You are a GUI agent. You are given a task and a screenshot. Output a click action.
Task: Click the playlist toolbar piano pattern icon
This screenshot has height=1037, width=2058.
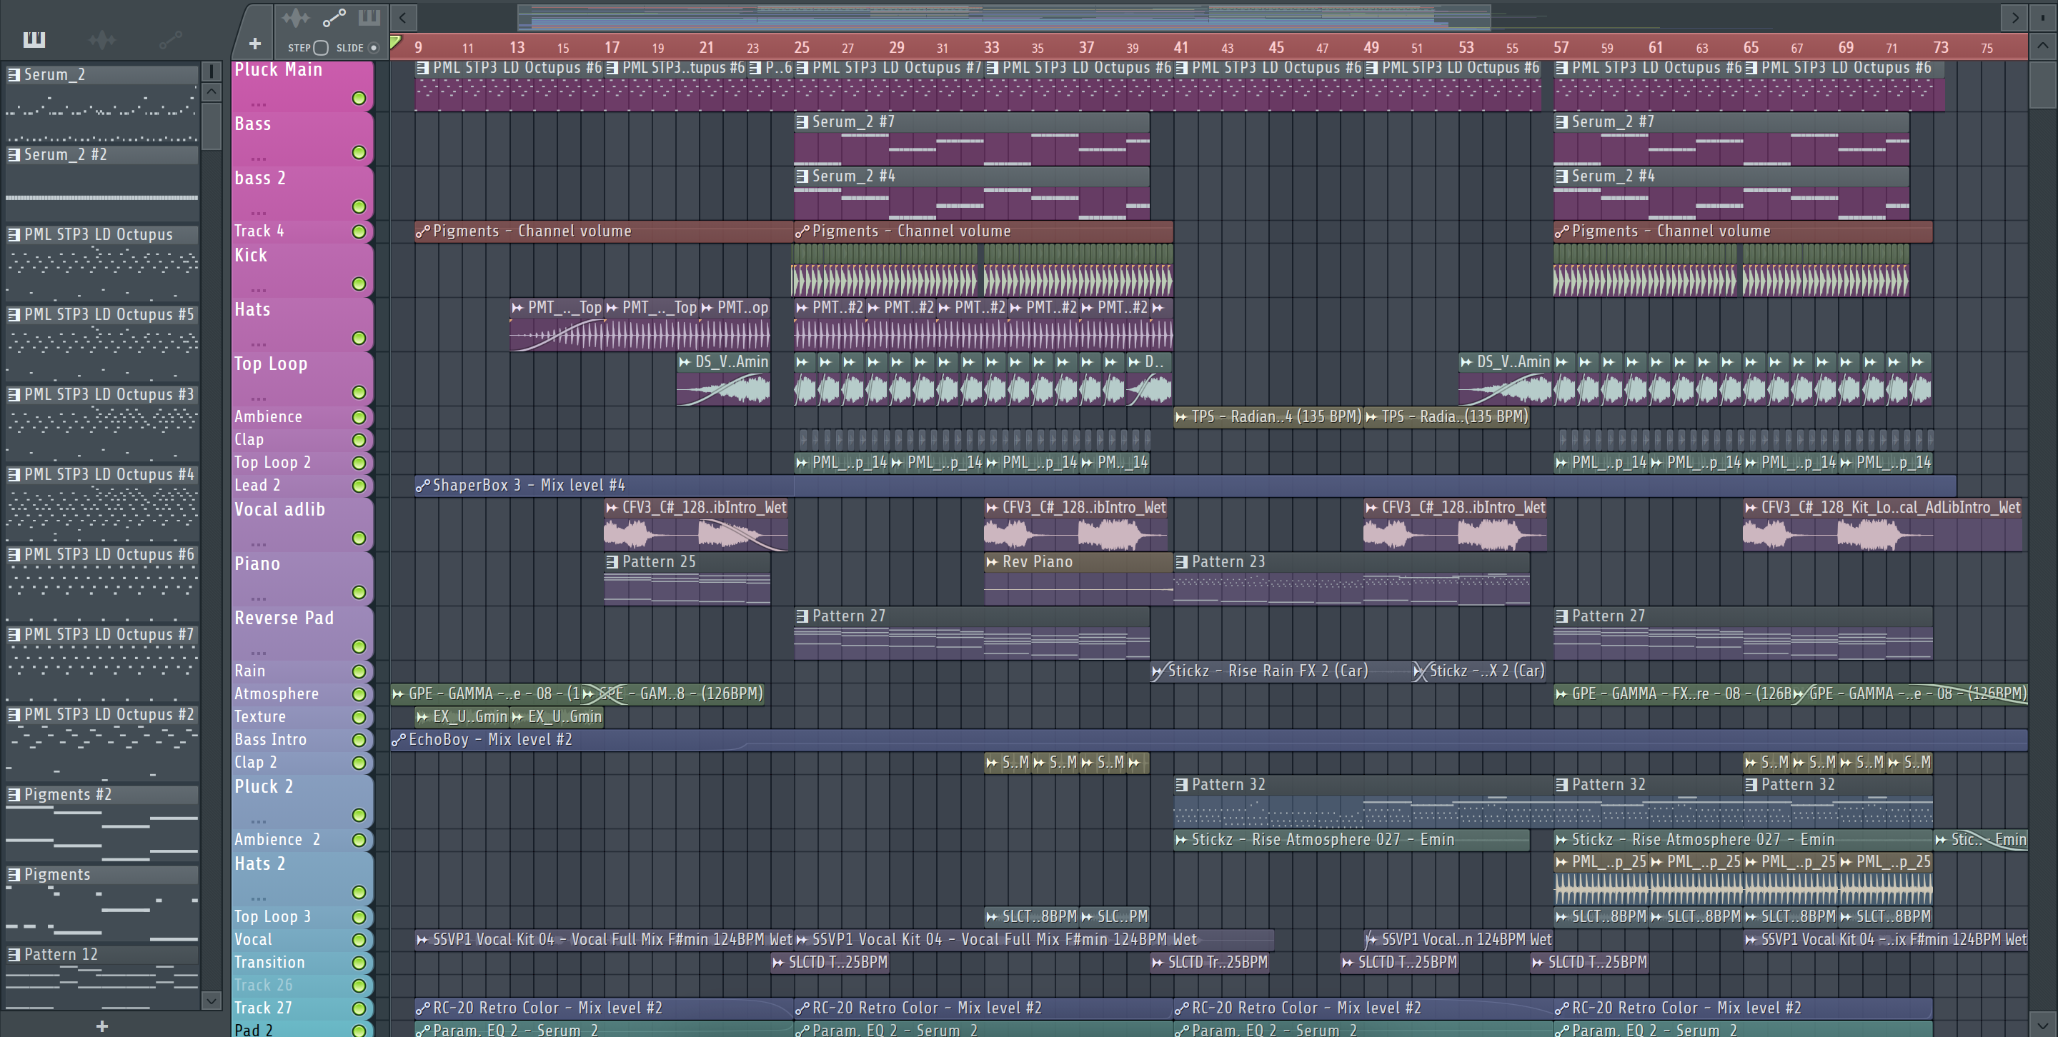(369, 16)
